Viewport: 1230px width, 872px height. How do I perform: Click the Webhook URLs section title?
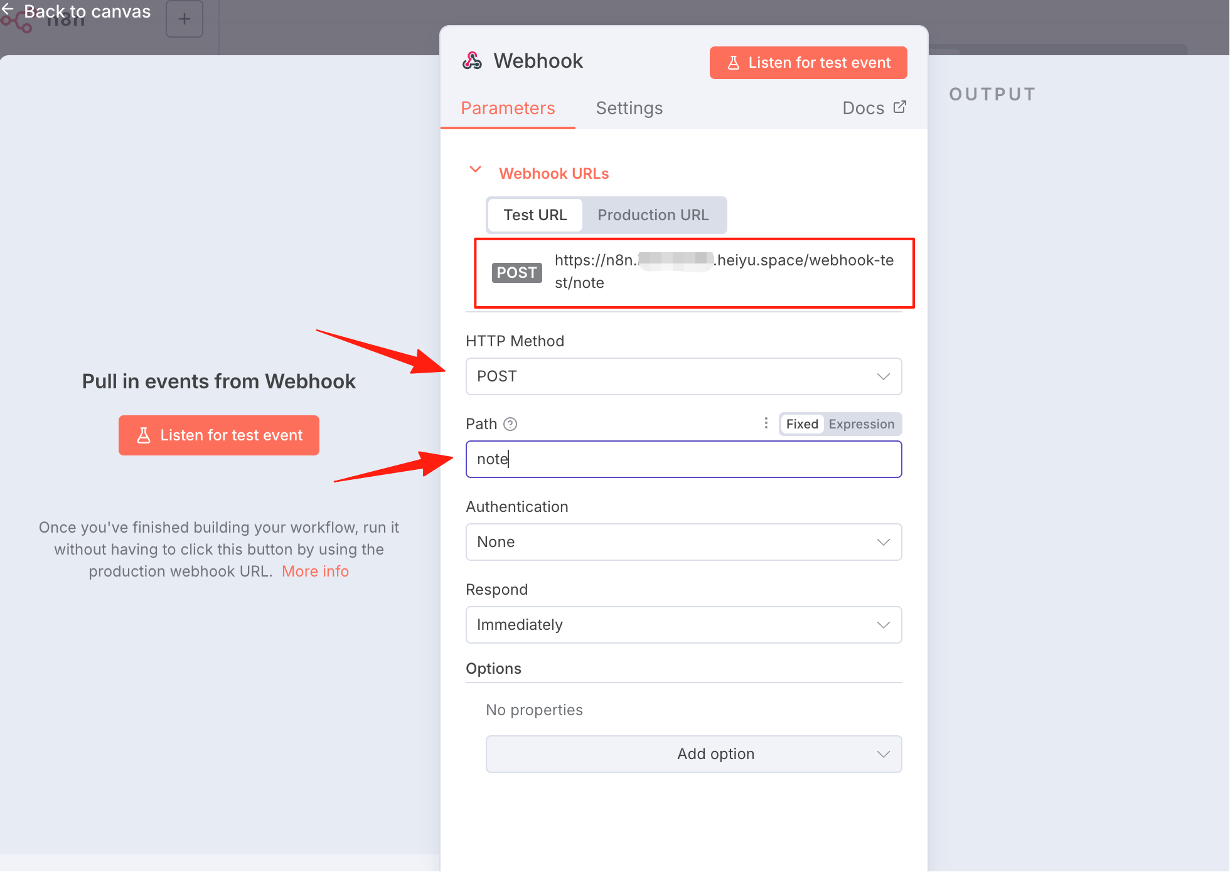coord(554,174)
